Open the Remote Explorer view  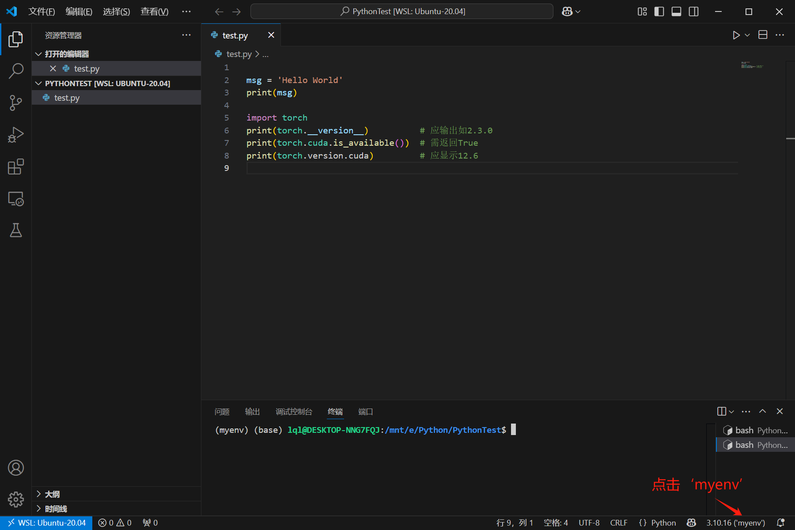click(16, 199)
